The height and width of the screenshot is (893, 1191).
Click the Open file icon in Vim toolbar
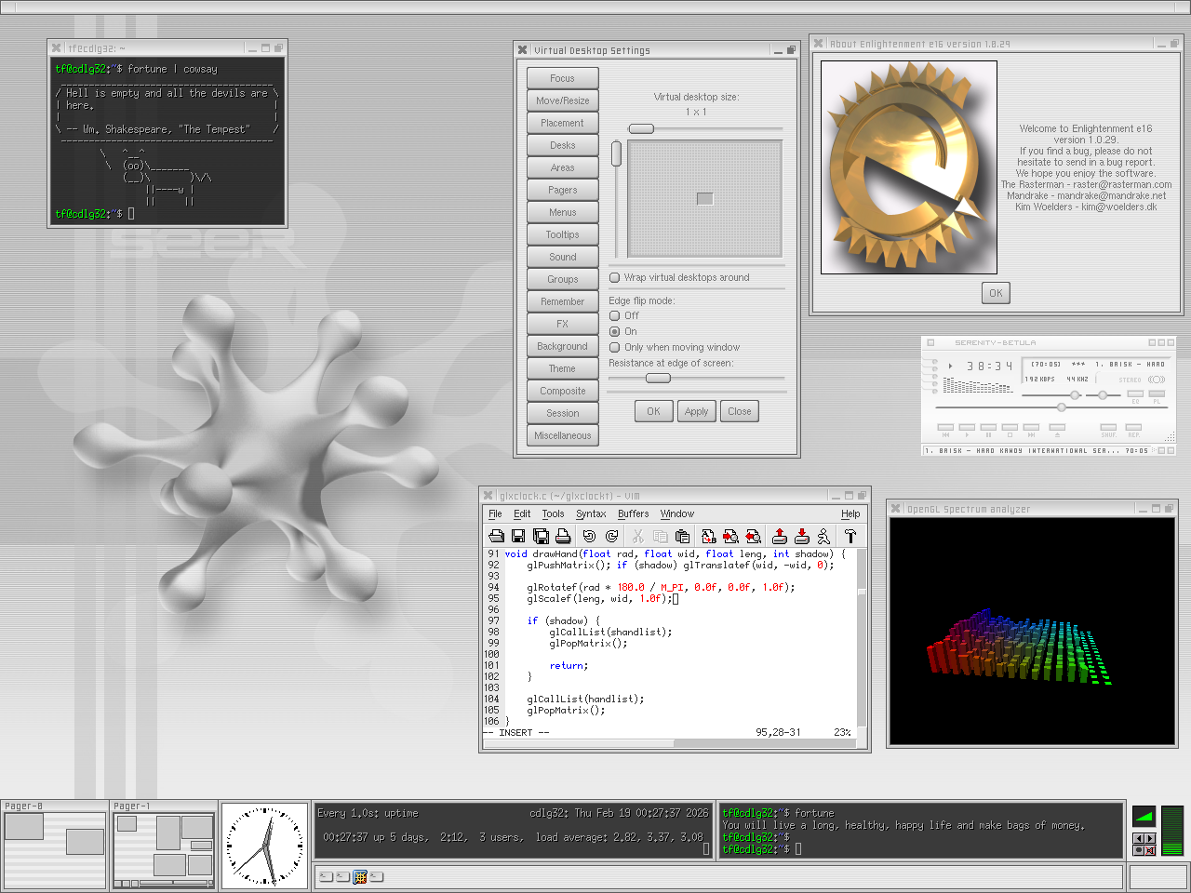click(x=497, y=536)
